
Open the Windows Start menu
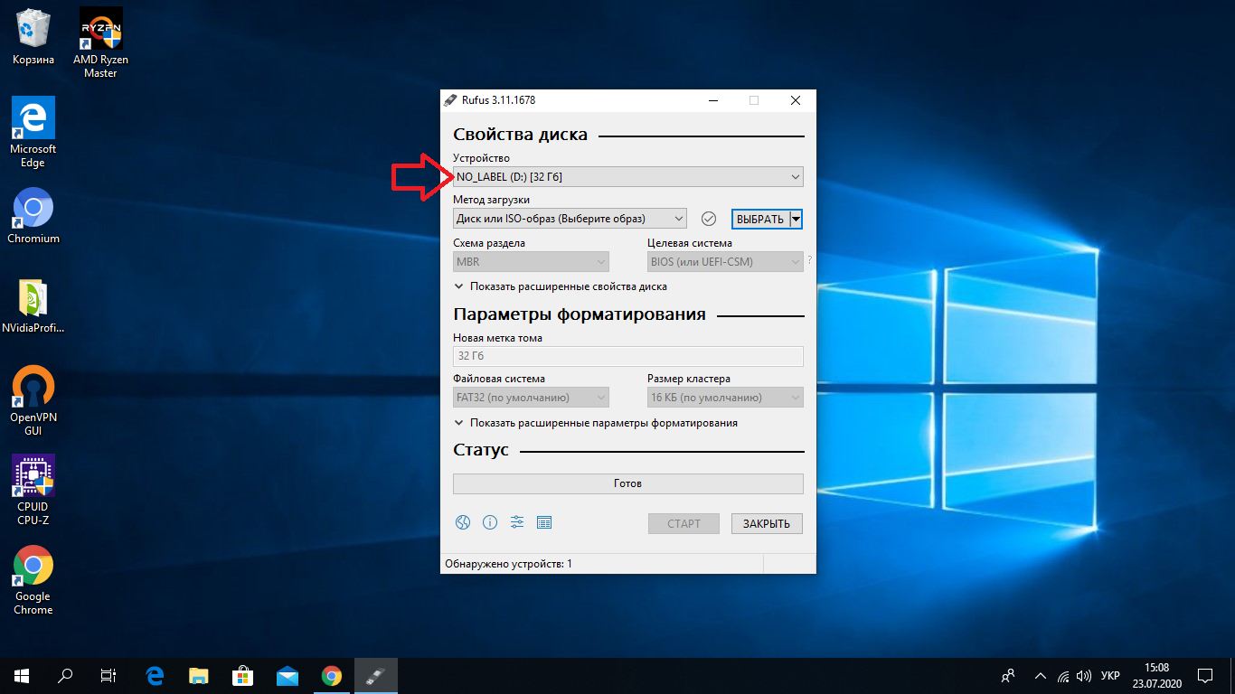coord(22,676)
